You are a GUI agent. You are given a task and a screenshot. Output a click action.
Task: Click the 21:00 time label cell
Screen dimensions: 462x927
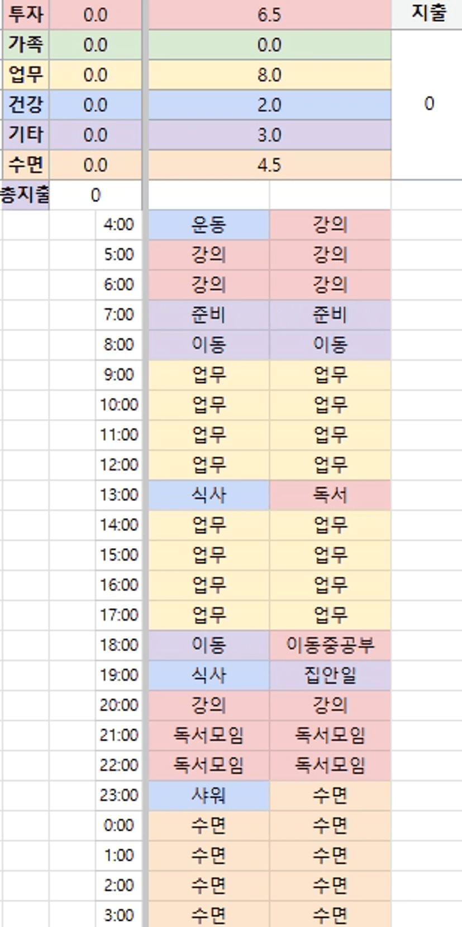118,735
